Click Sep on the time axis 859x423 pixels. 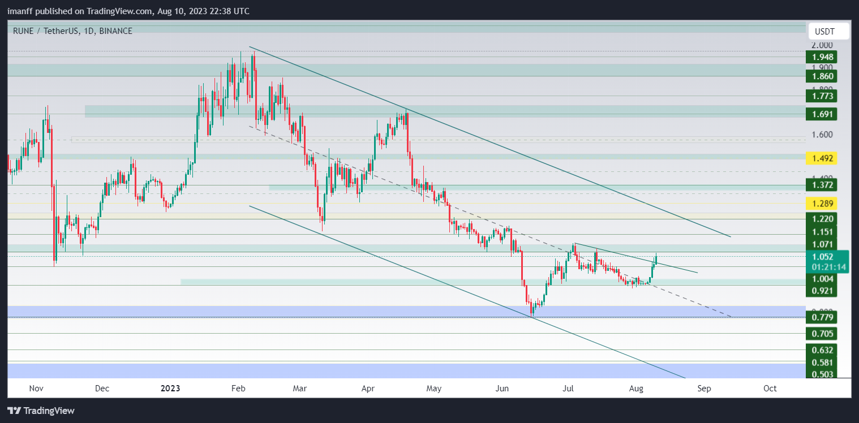coord(704,389)
